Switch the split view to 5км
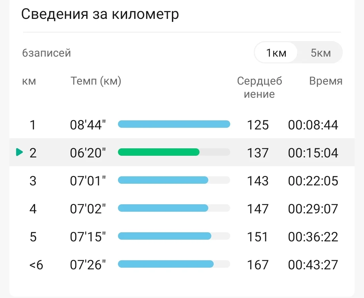 click(x=320, y=52)
